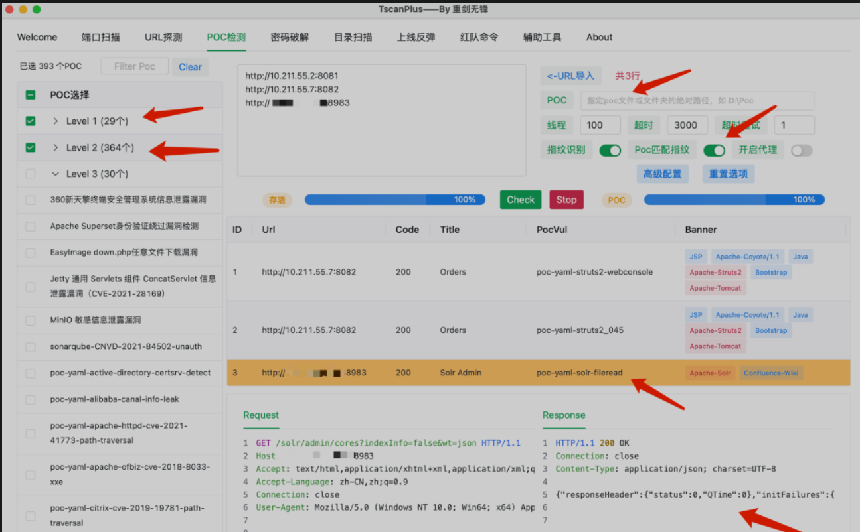Open 高级配置 advanced settings
860x532 pixels.
[662, 174]
